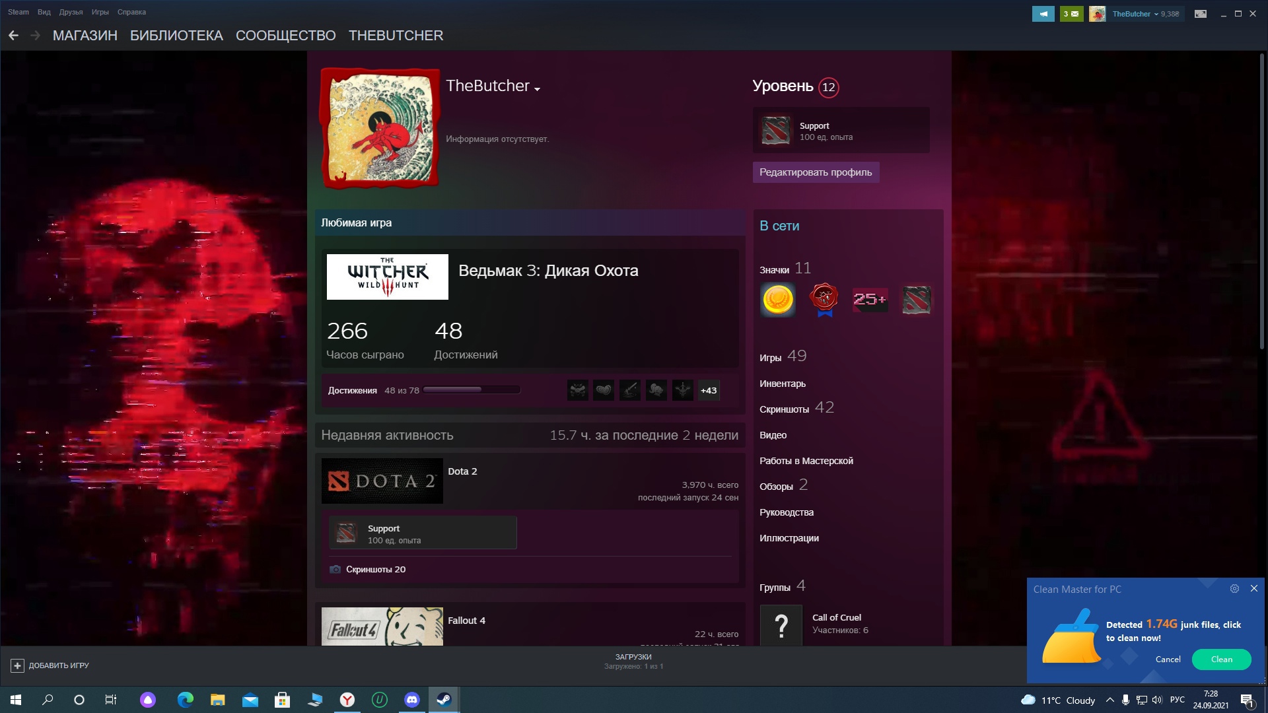Open Группы 4 link
Image resolution: width=1268 pixels, height=713 pixels.
[x=782, y=586]
